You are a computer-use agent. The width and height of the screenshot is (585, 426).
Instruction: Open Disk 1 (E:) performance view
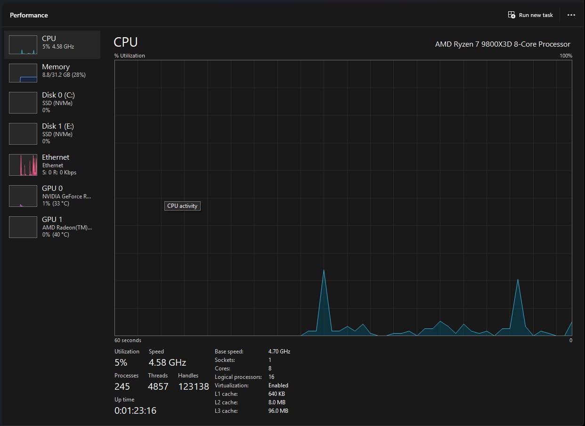tap(52, 133)
